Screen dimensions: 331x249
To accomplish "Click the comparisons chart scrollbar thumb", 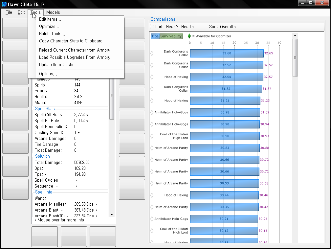I will pos(295,58).
